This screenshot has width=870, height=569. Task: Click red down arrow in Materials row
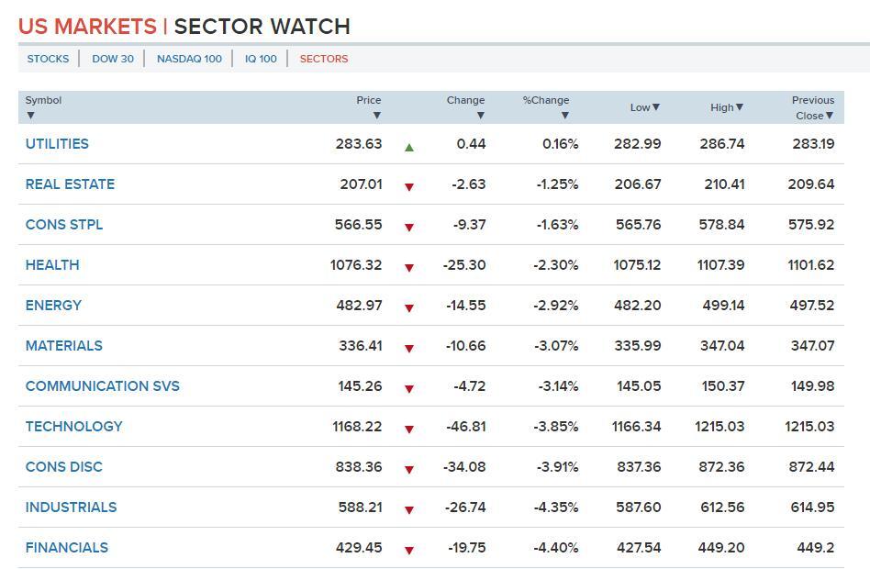pos(409,349)
